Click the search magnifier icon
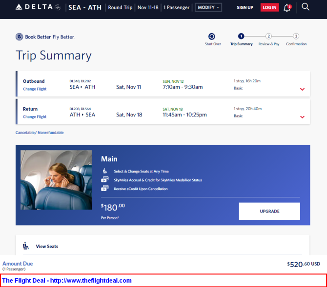This screenshot has width=327, height=287. click(x=306, y=7)
